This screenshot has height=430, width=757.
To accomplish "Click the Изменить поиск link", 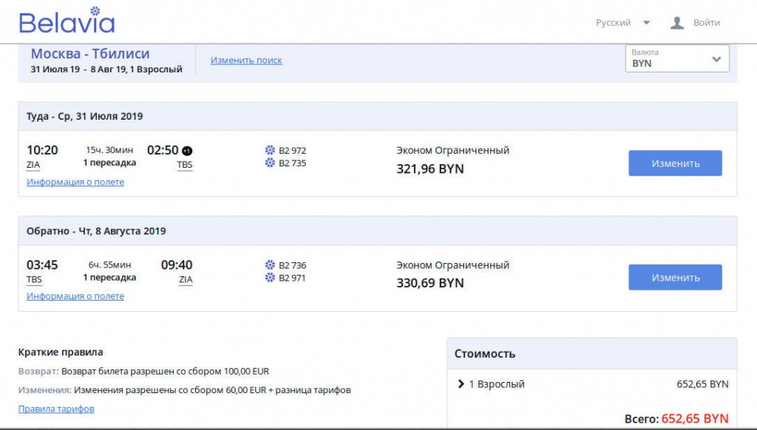I will (246, 61).
